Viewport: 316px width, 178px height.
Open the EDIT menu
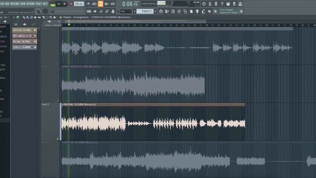click(x=2, y=3)
